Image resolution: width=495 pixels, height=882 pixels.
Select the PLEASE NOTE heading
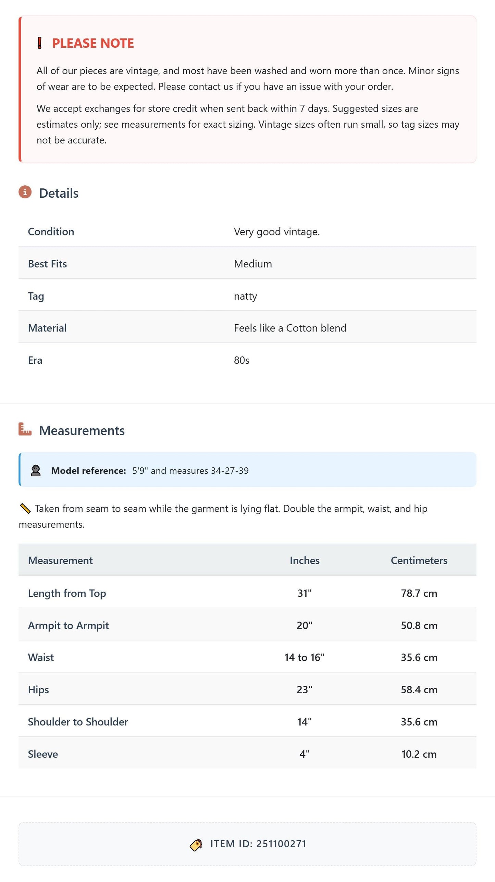pyautogui.click(x=93, y=43)
